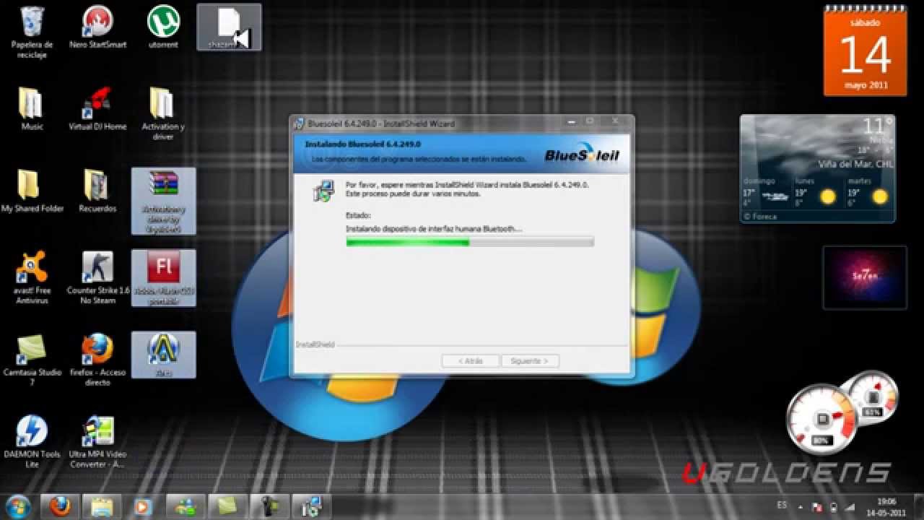
Task: Open the Recuerdos folder
Action: tap(97, 192)
